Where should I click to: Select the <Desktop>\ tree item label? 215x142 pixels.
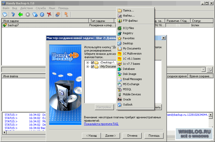107,63
